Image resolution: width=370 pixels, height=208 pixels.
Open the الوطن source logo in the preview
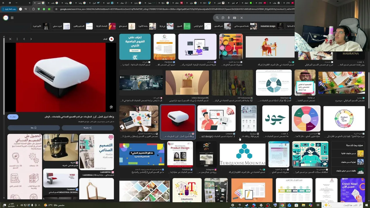[111, 39]
